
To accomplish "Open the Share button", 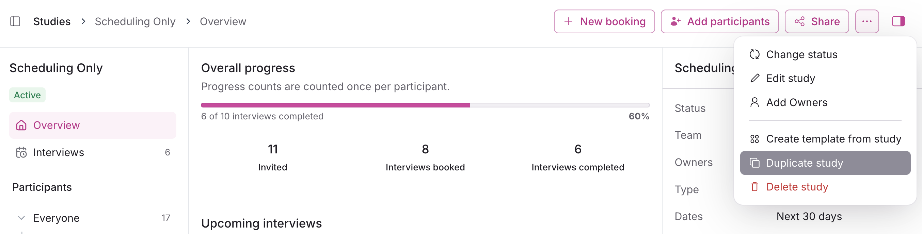I will coord(816,21).
